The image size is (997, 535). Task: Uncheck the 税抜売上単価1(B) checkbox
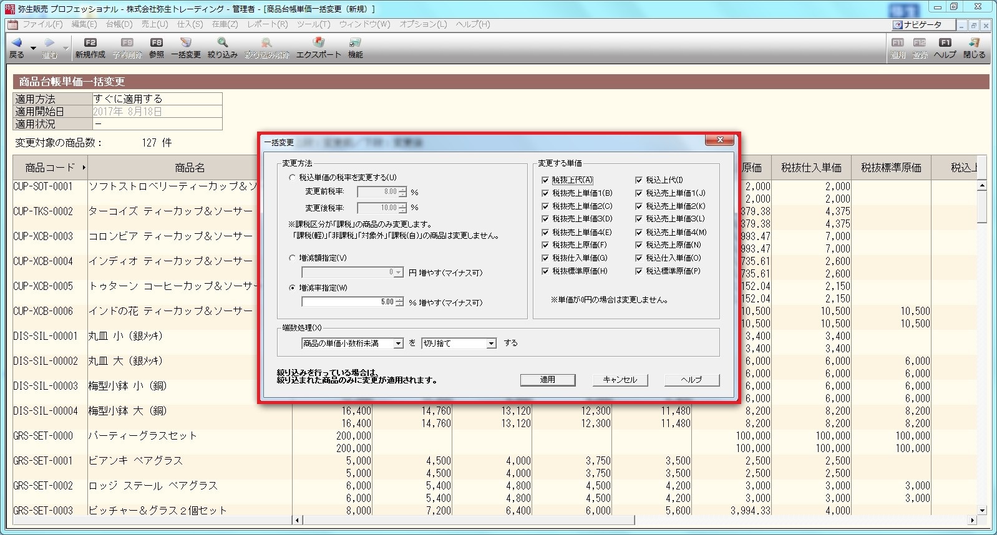tap(545, 193)
